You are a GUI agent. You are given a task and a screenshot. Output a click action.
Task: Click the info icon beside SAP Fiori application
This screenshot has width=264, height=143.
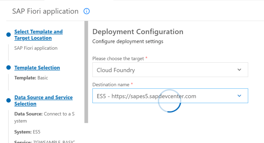pos(87,11)
